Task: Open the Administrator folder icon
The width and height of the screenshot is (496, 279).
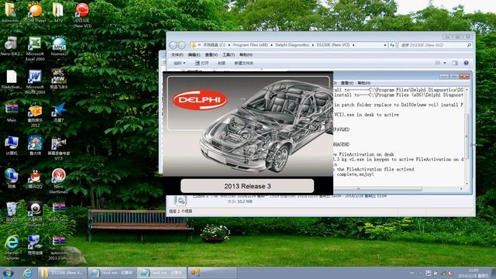Action: click(x=10, y=12)
